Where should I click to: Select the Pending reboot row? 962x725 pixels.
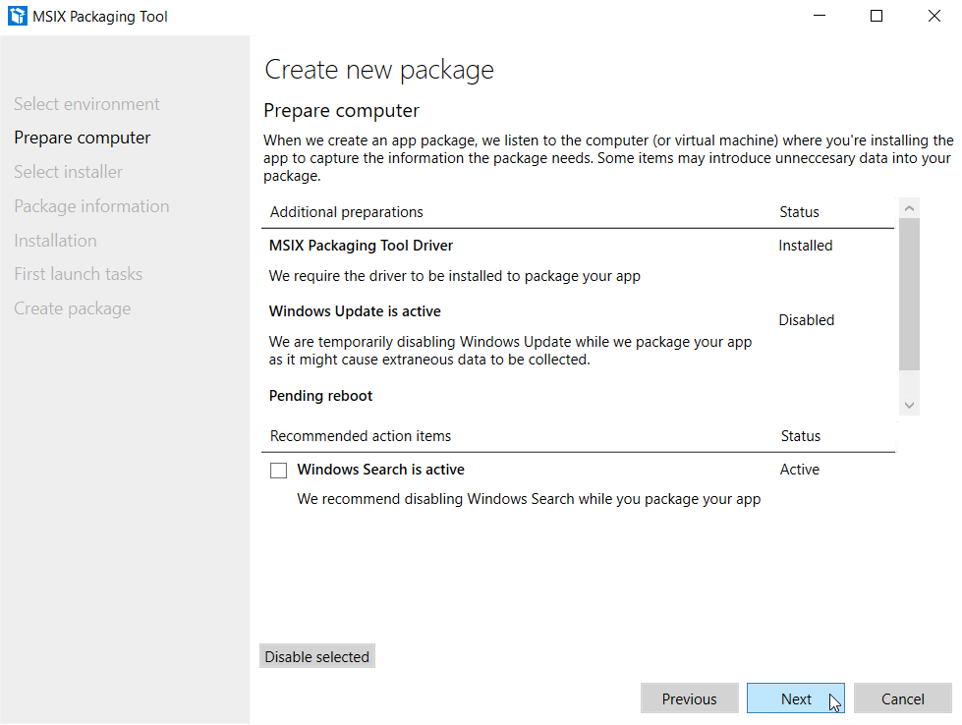coord(577,396)
